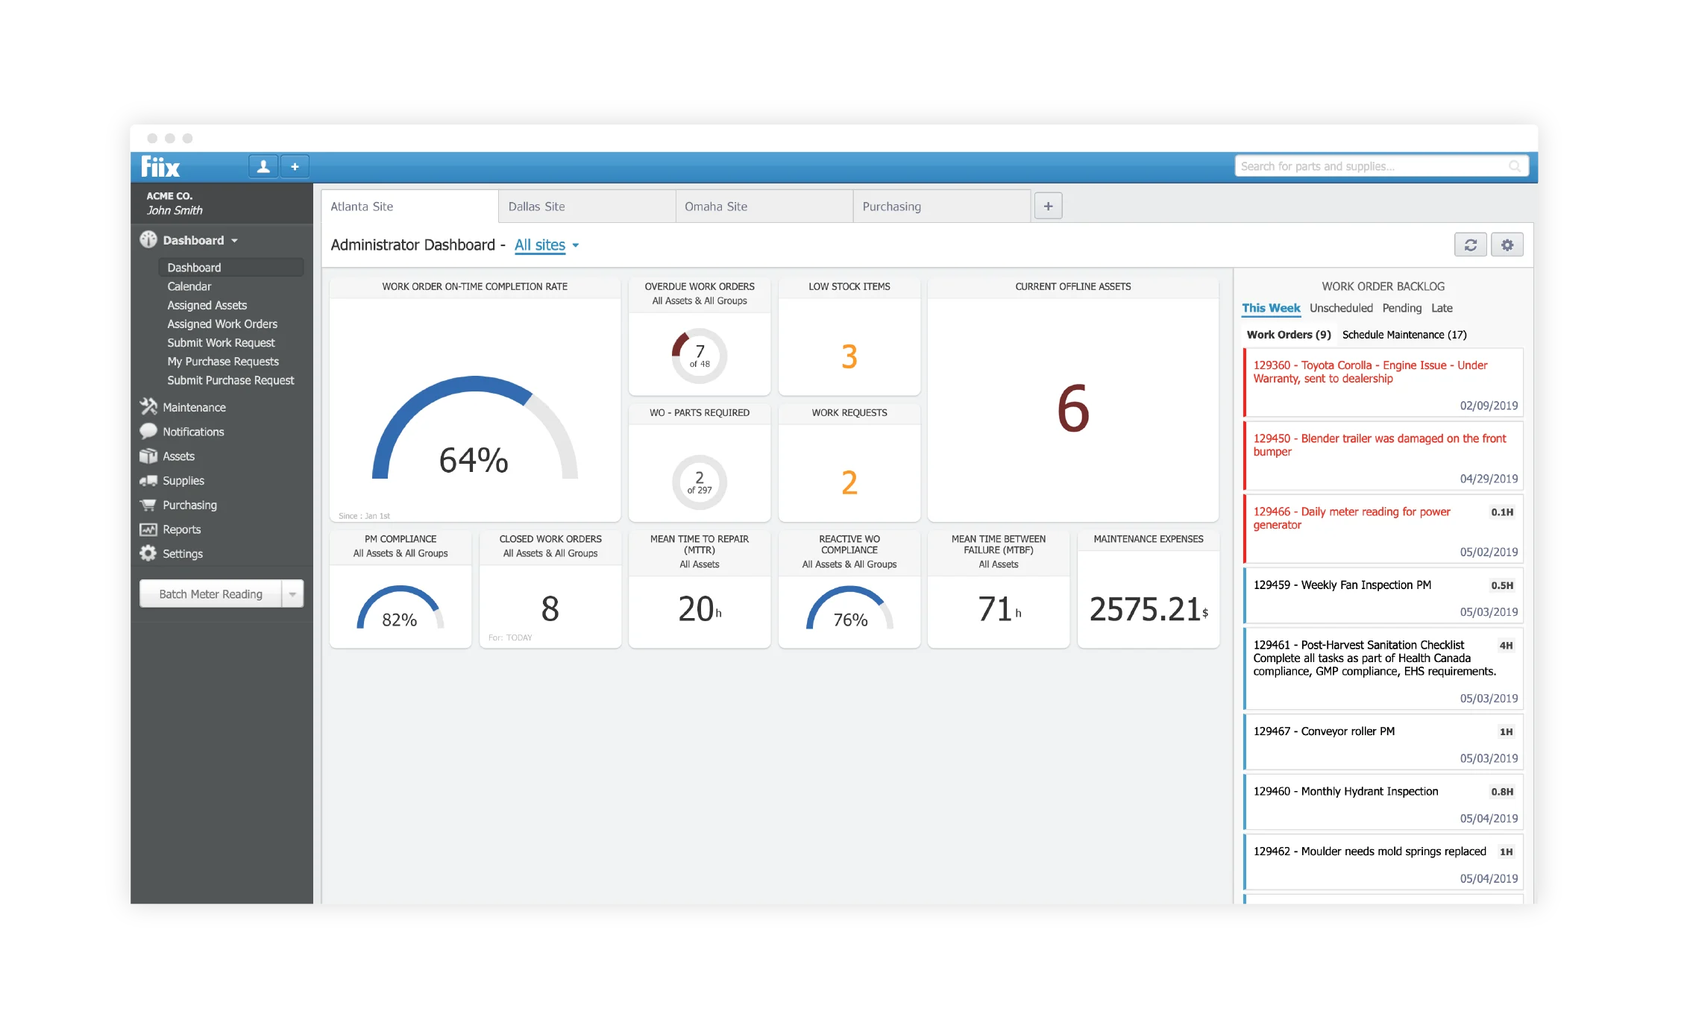The height and width of the screenshot is (1017, 1687).
Task: Open Assets from the sidebar
Action: point(178,456)
